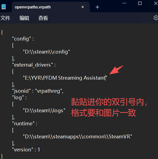Open the 查看 menu
The height and width of the screenshot is (159, 158).
click(43, 18)
